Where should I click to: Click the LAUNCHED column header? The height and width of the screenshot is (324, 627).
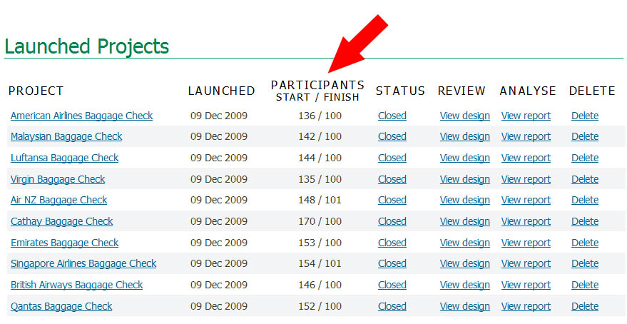pos(222,91)
